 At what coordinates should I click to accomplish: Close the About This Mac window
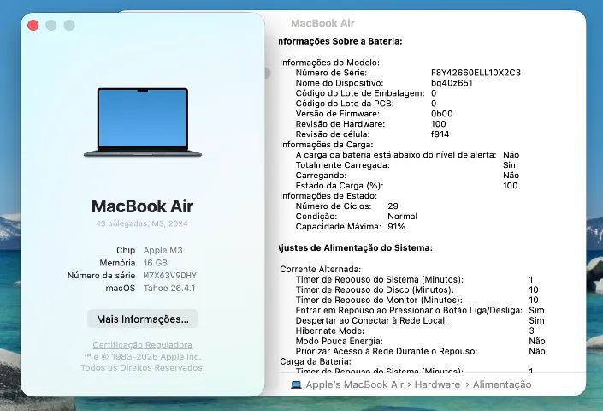33,26
